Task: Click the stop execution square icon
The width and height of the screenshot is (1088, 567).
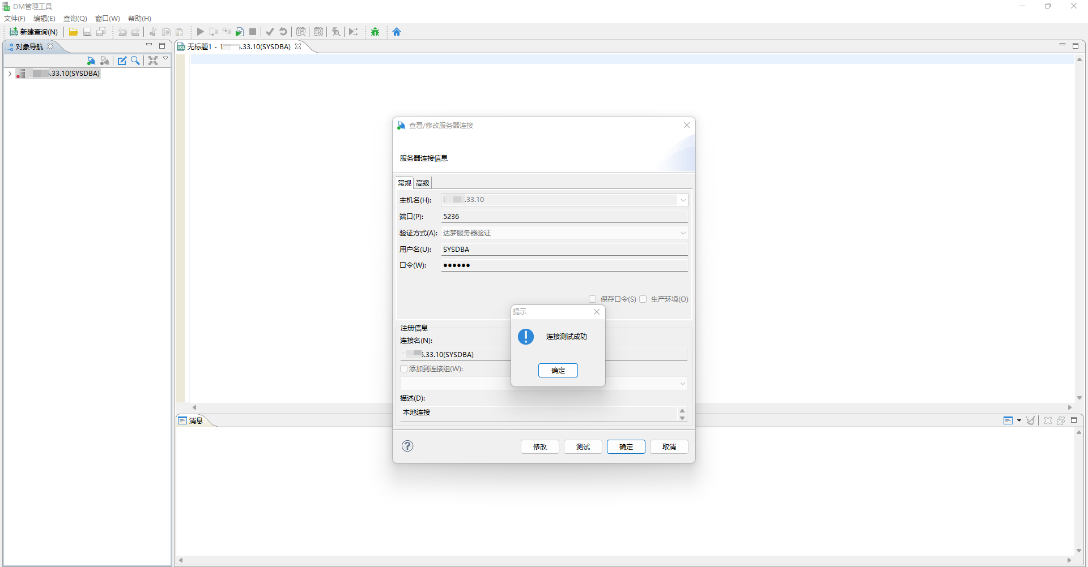Action: (x=253, y=32)
